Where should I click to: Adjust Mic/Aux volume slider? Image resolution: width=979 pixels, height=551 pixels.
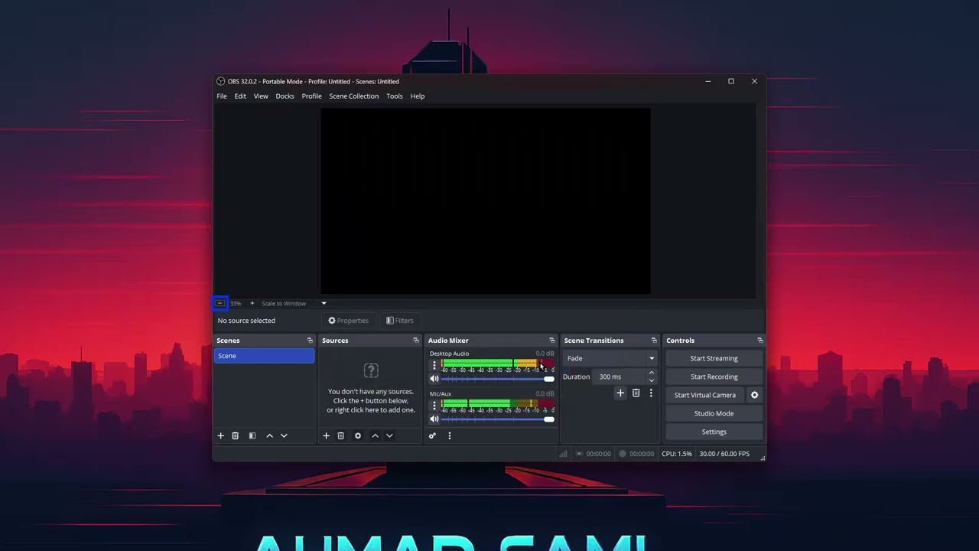[x=498, y=419]
